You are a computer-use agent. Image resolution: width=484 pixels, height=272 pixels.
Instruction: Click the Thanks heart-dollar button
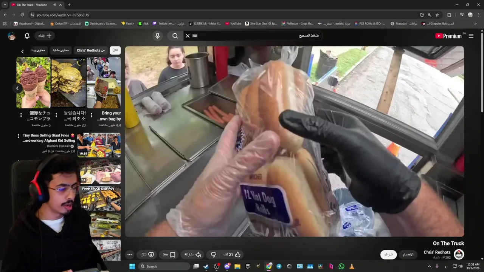pyautogui.click(x=147, y=255)
